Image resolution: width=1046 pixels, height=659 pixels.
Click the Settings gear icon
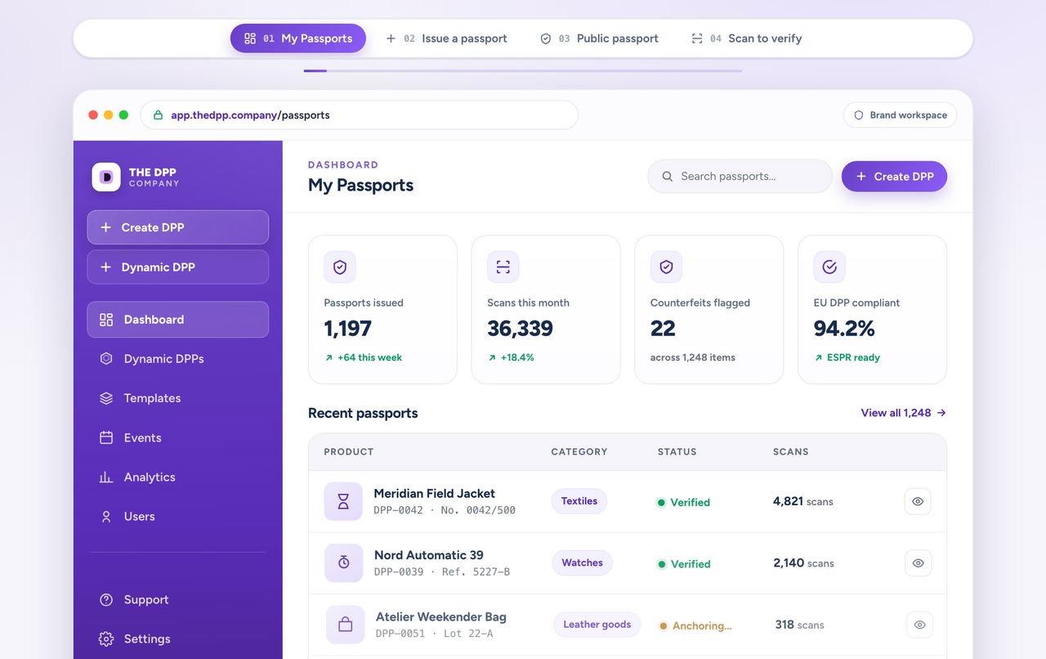pos(106,639)
